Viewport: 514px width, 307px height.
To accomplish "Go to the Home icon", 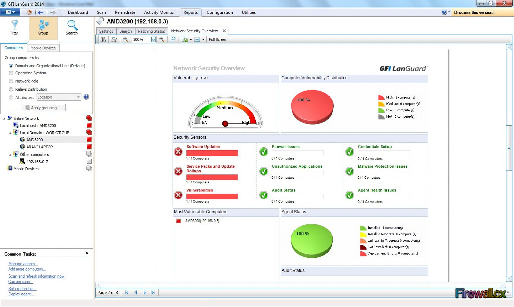I will coord(29,12).
